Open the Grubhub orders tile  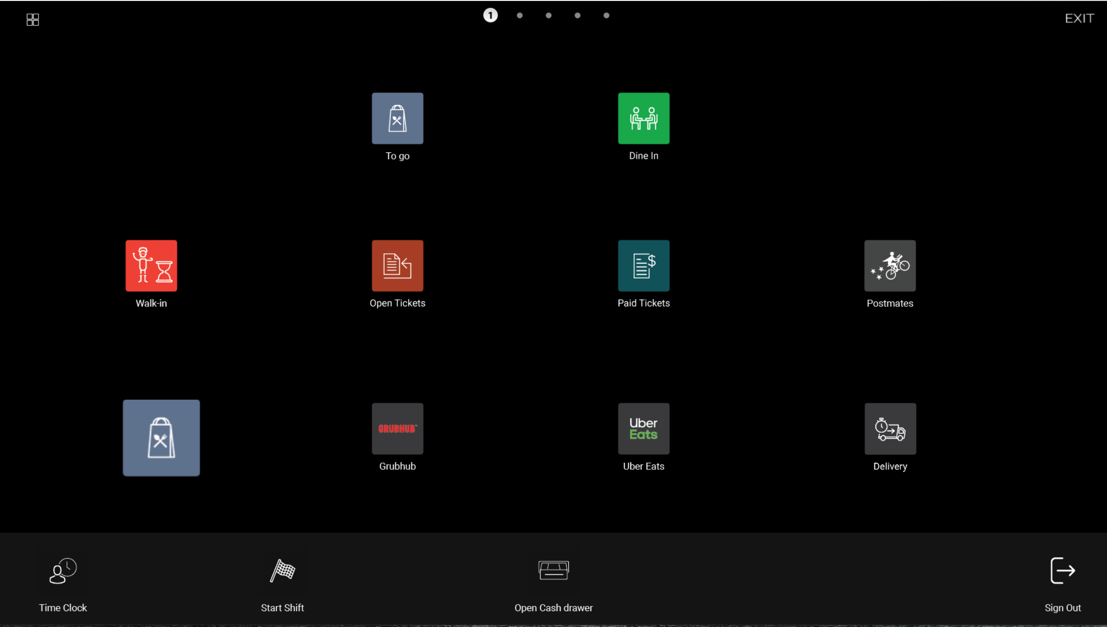coord(397,429)
